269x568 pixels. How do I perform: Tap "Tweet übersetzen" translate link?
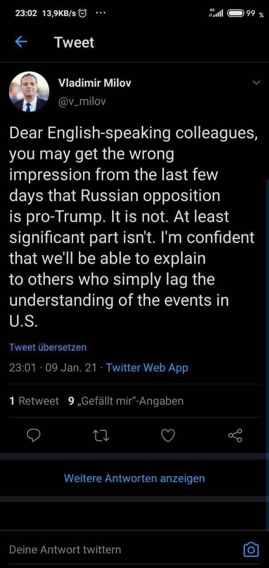[47, 347]
